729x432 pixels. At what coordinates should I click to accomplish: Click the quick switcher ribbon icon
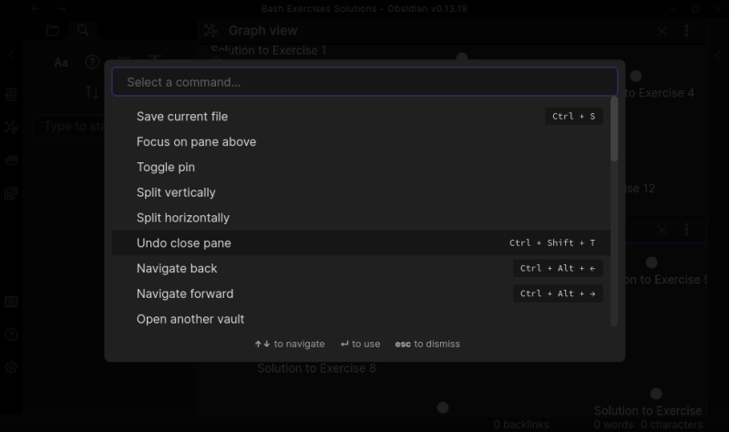point(11,94)
